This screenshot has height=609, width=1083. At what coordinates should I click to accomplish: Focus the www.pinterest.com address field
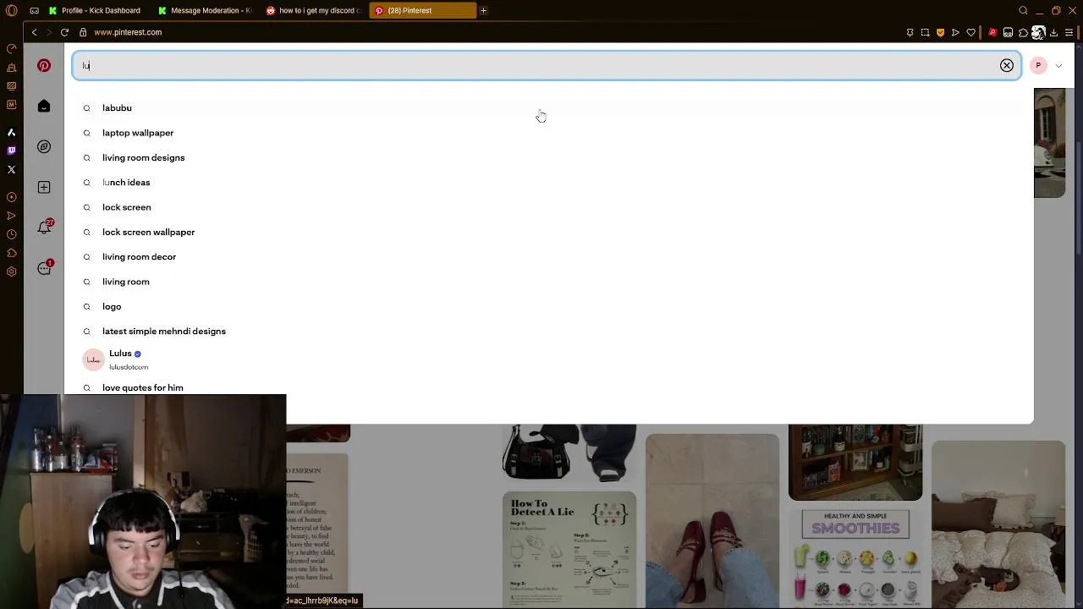[128, 32]
